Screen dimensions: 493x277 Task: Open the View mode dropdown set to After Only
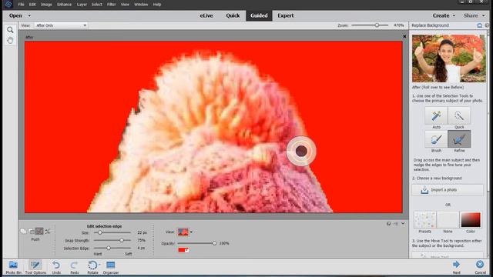tap(61, 25)
